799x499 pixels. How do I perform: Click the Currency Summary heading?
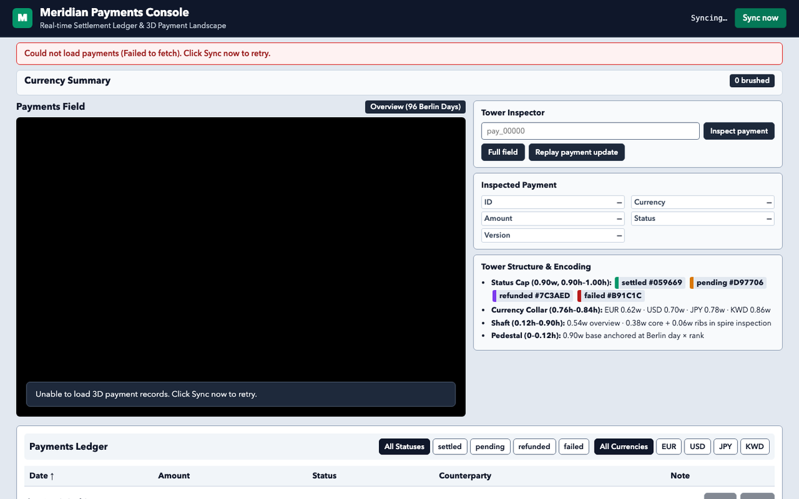[67, 81]
